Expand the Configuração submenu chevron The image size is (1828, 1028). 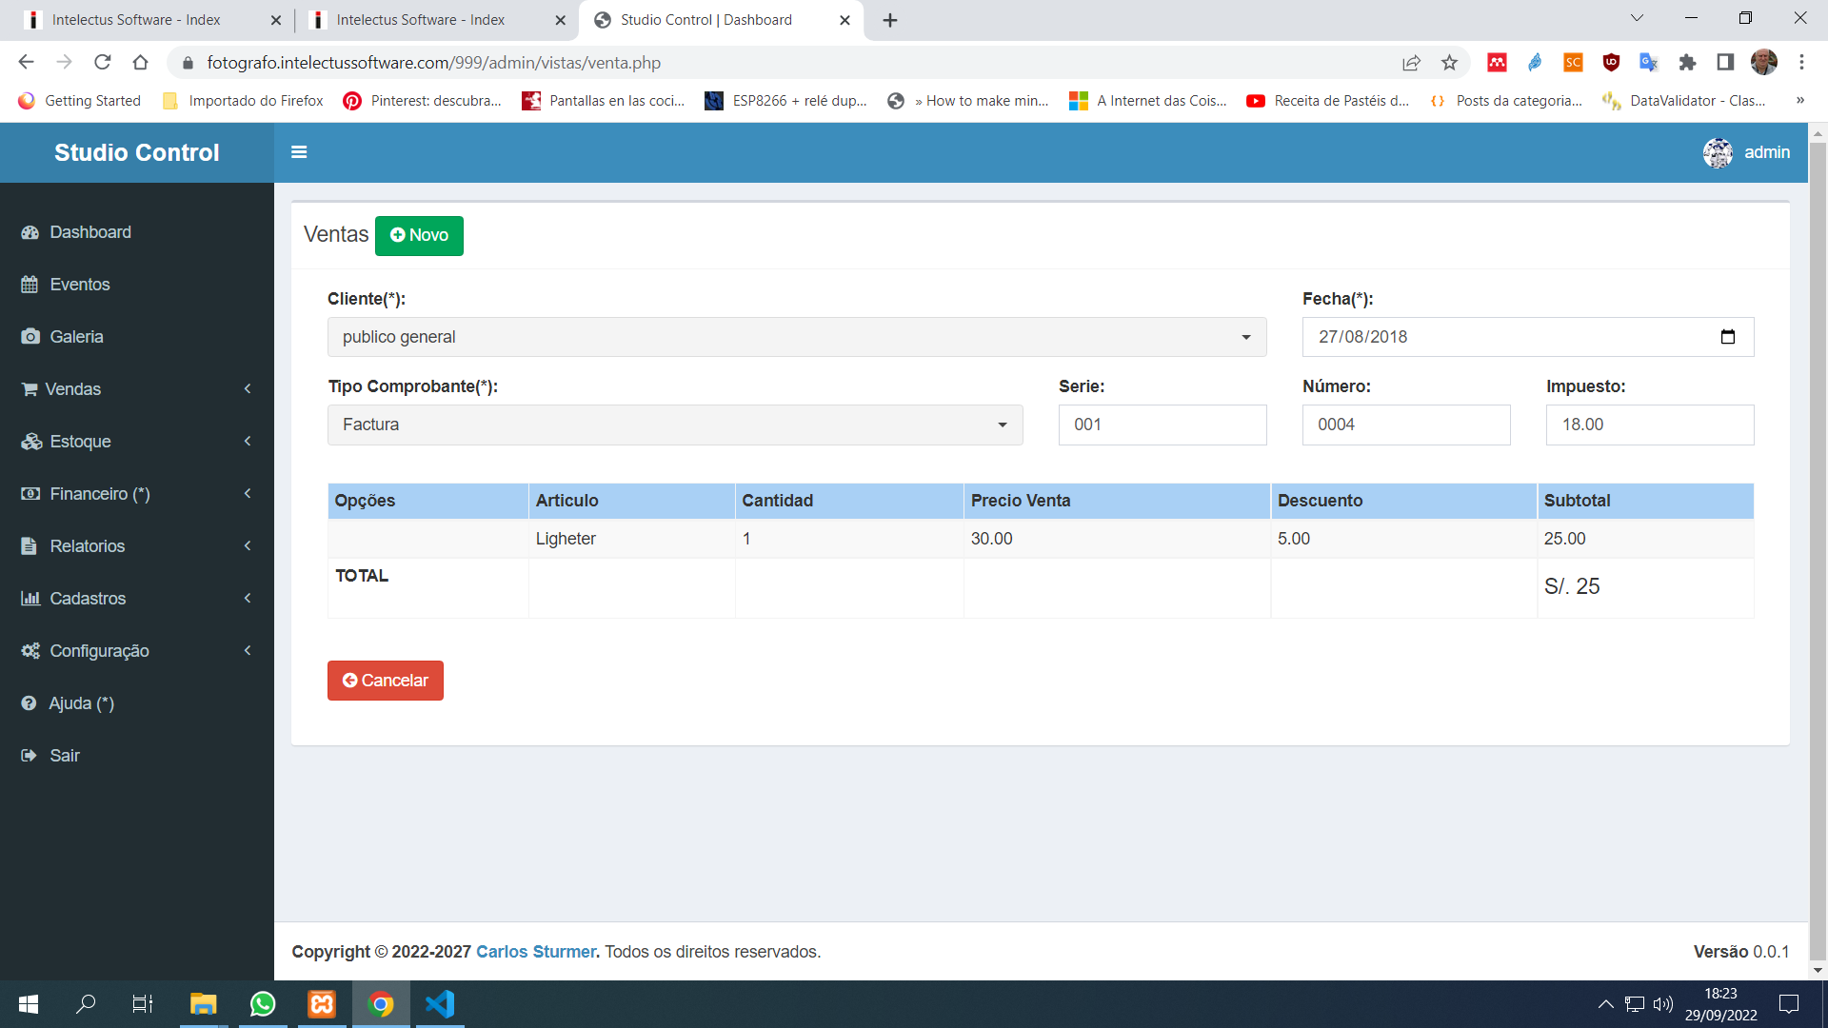click(248, 651)
